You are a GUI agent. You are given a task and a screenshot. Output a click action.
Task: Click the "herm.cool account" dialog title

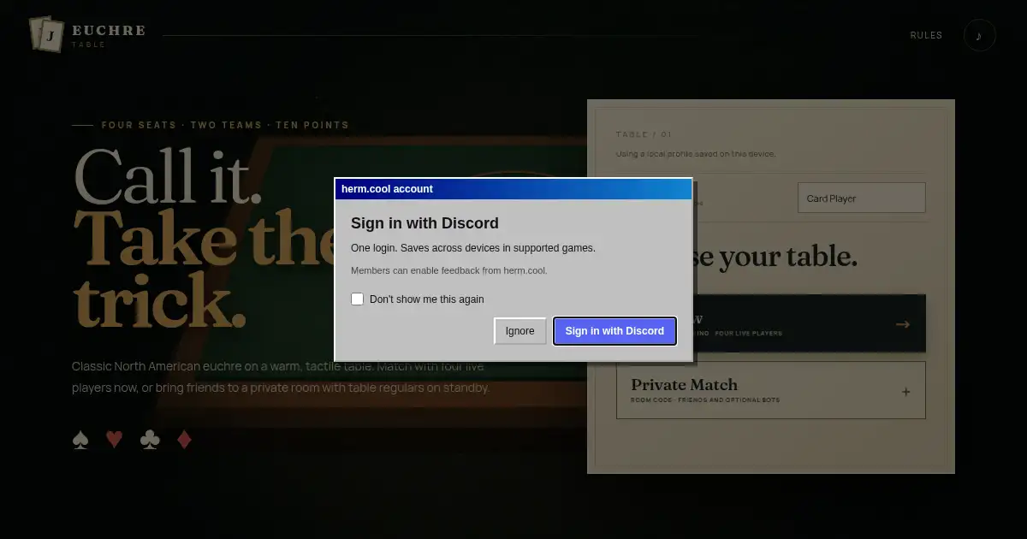pos(387,189)
